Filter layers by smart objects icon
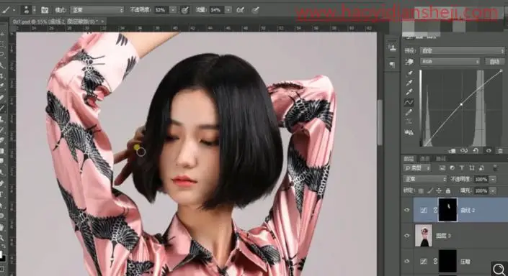 pos(481,168)
